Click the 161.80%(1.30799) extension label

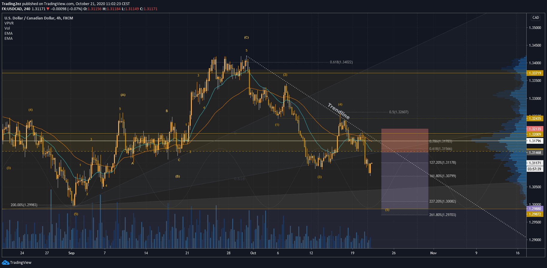tap(443, 176)
